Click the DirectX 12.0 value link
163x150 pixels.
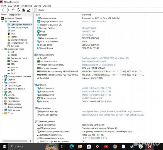pyautogui.click(x=87, y=35)
